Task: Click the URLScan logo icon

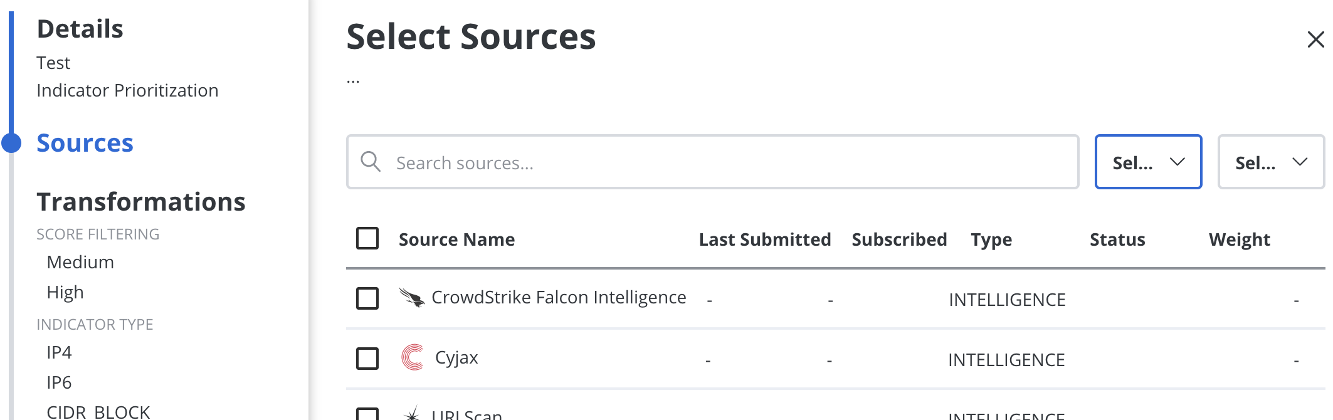Action: coord(412,414)
